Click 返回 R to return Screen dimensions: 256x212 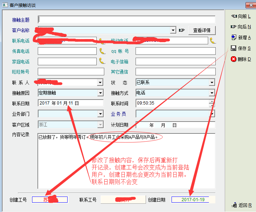click(x=242, y=205)
